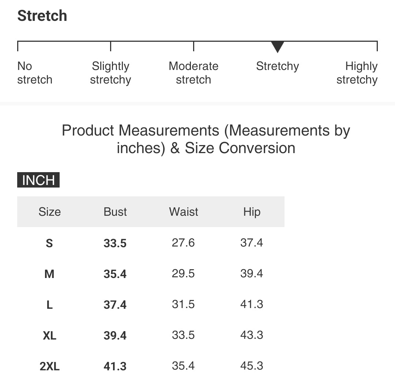Select the S size row label

(x=49, y=243)
